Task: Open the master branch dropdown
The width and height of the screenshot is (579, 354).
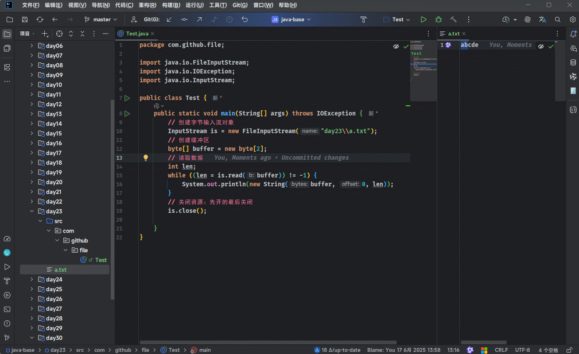Action: pos(101,19)
